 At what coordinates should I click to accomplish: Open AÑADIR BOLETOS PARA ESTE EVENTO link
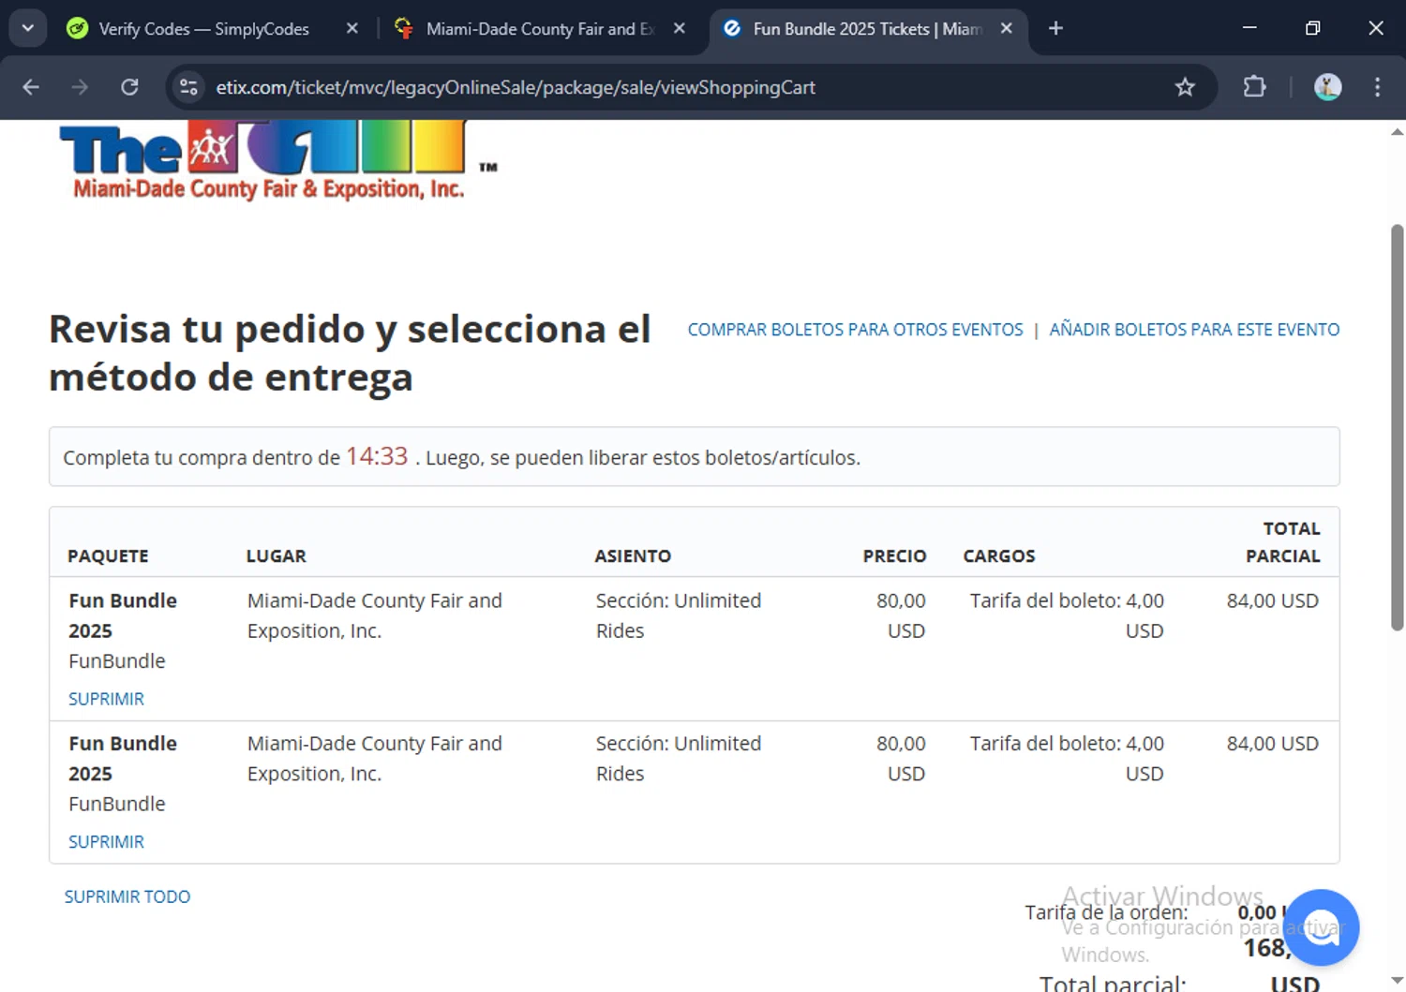tap(1194, 330)
